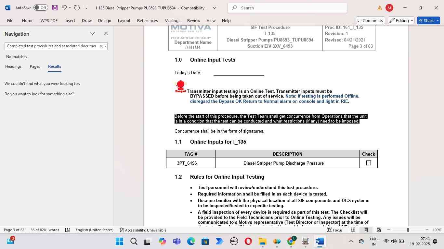Screen dimensions: 444x249
Task: Open Google Chrome from taskbar
Action: point(291,241)
